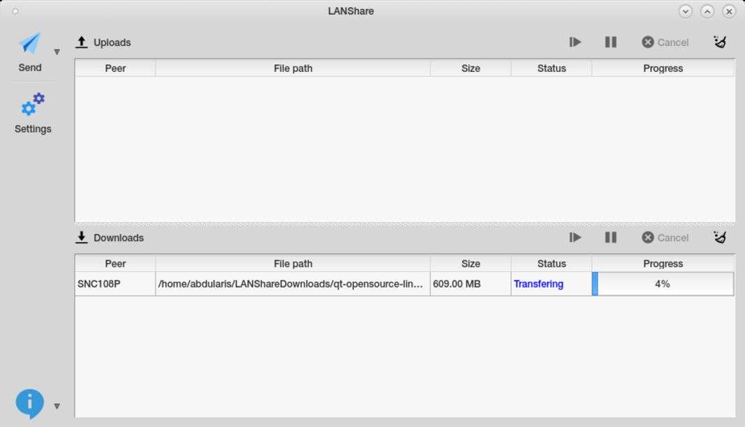Screen dimensions: 745x427
Task: Sort downloads by Size column
Action: pyautogui.click(x=471, y=264)
